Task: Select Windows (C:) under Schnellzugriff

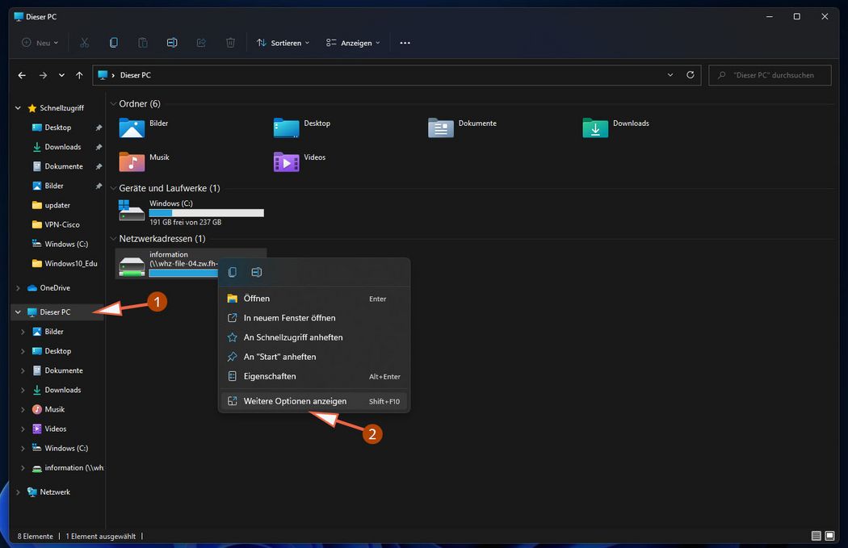Action: 66,245
